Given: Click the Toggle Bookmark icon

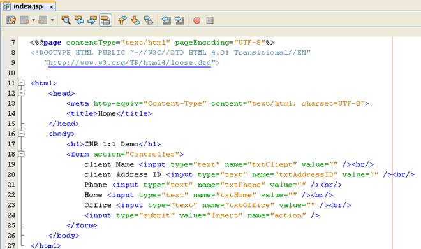Looking at the screenshot, I should (x=149, y=20).
